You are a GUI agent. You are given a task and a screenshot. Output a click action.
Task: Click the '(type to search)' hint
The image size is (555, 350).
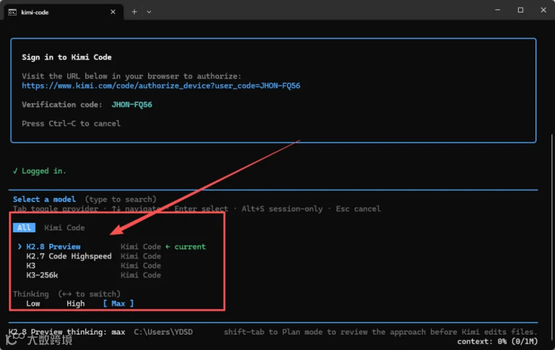coord(120,200)
